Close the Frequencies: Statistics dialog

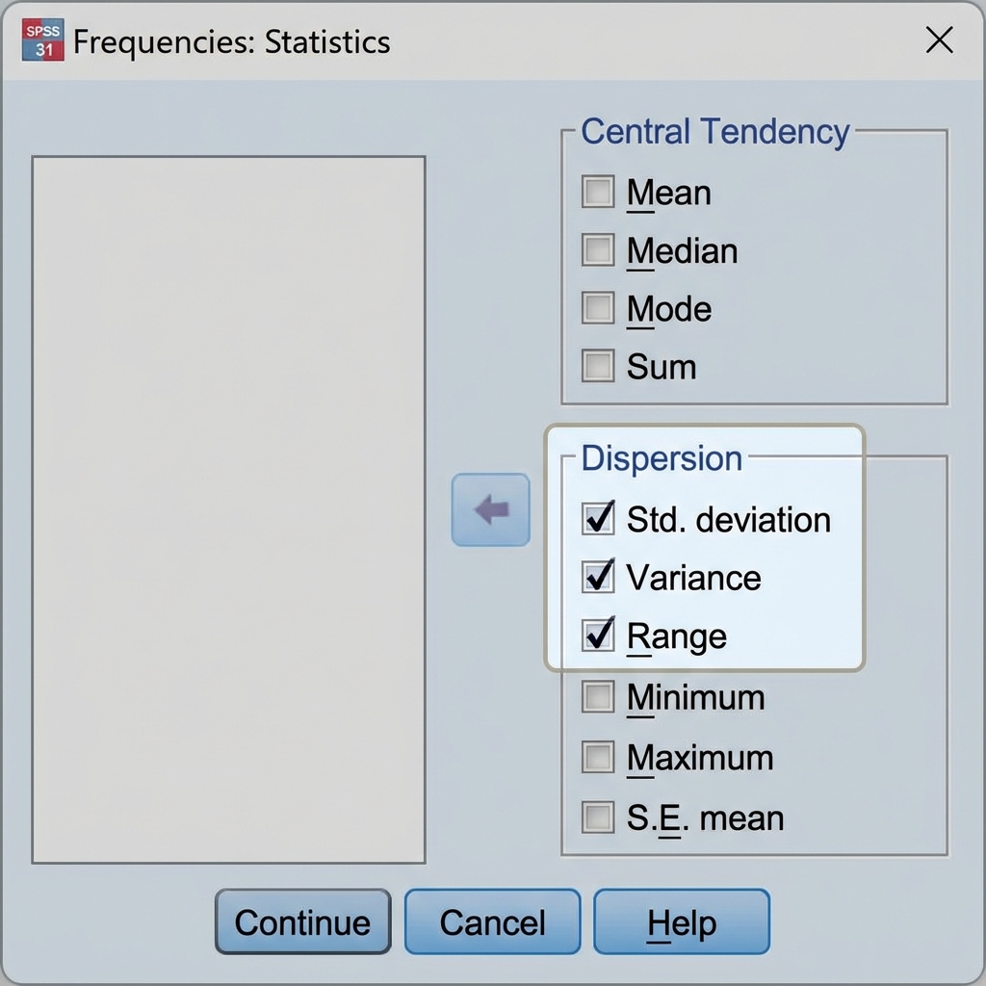tap(939, 40)
